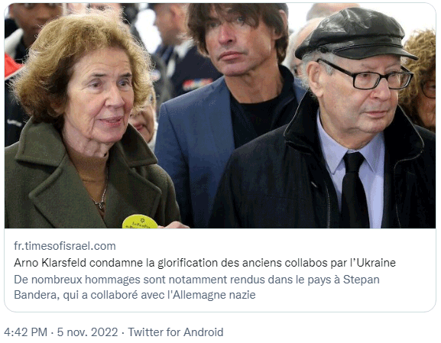Click the black leather cap in photo
This screenshot has width=441, height=343.
click(x=355, y=34)
